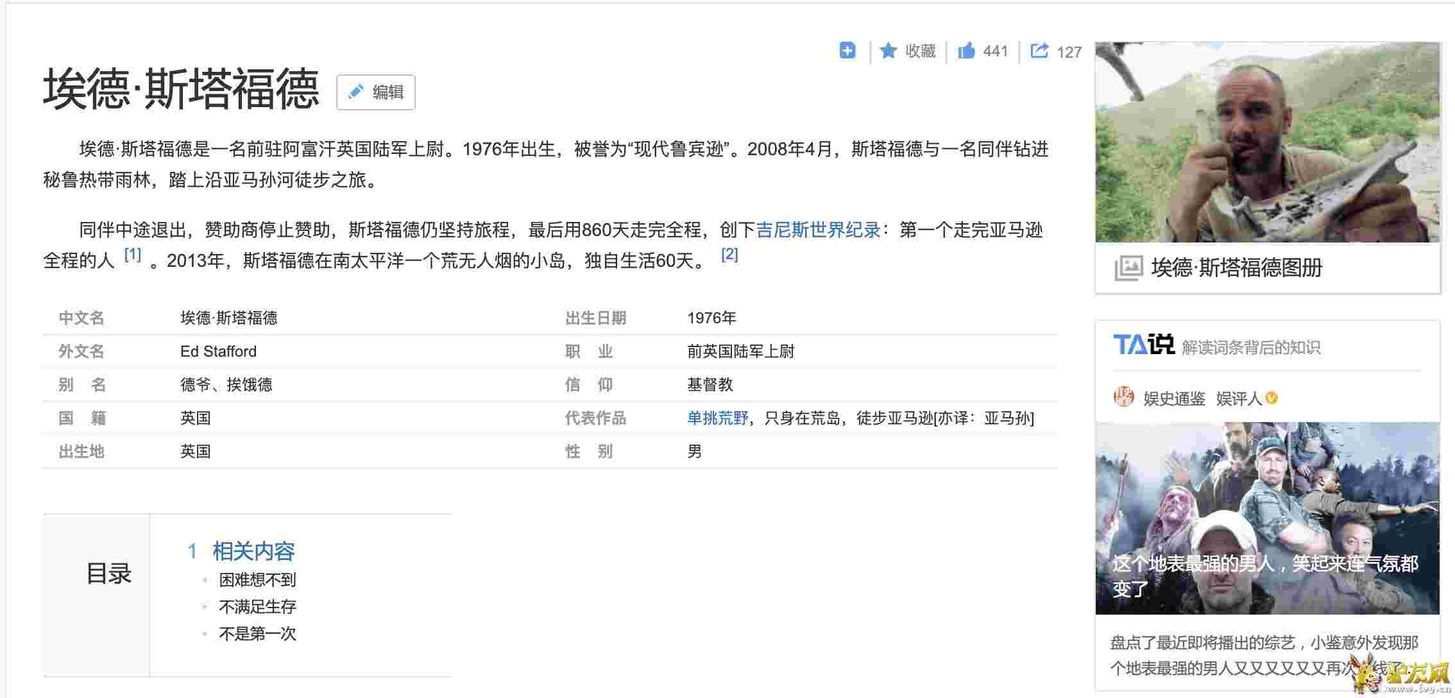
Task: Open reference footnote [1]
Action: coord(133,255)
